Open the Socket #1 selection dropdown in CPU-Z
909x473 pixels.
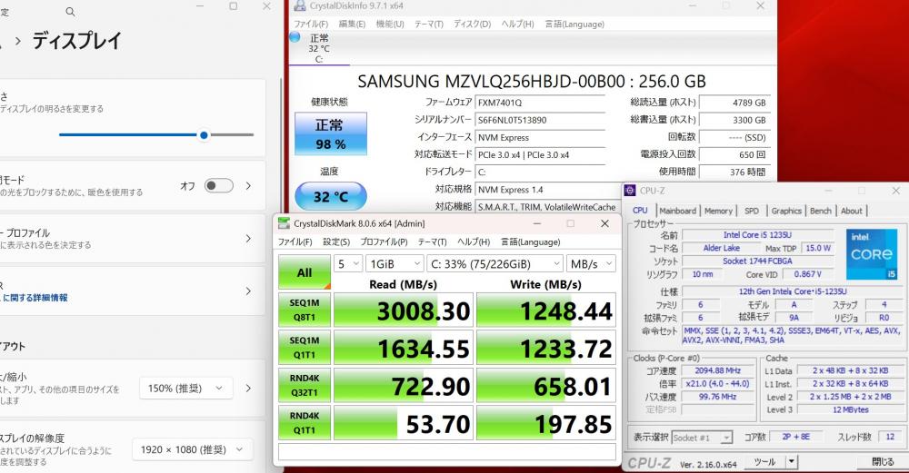(702, 438)
